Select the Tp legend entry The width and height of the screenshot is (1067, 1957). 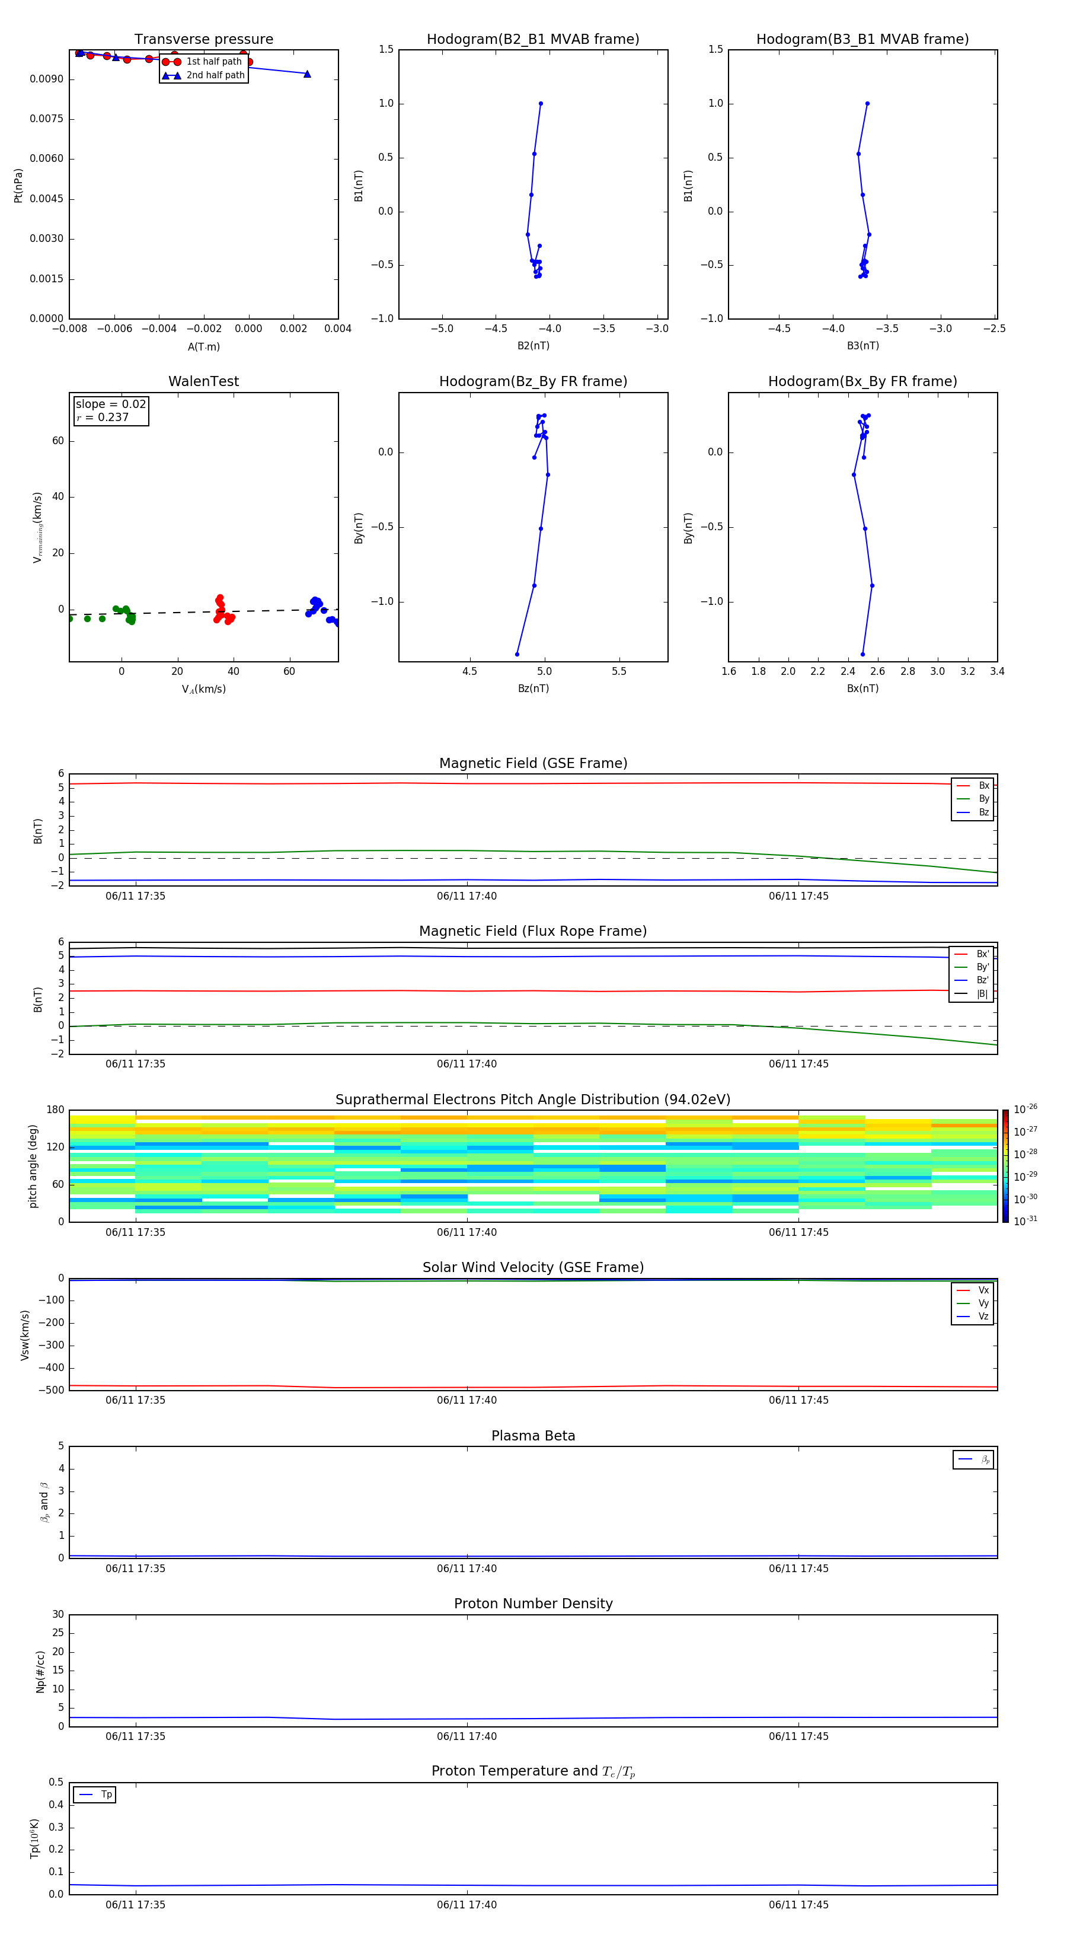(95, 1795)
